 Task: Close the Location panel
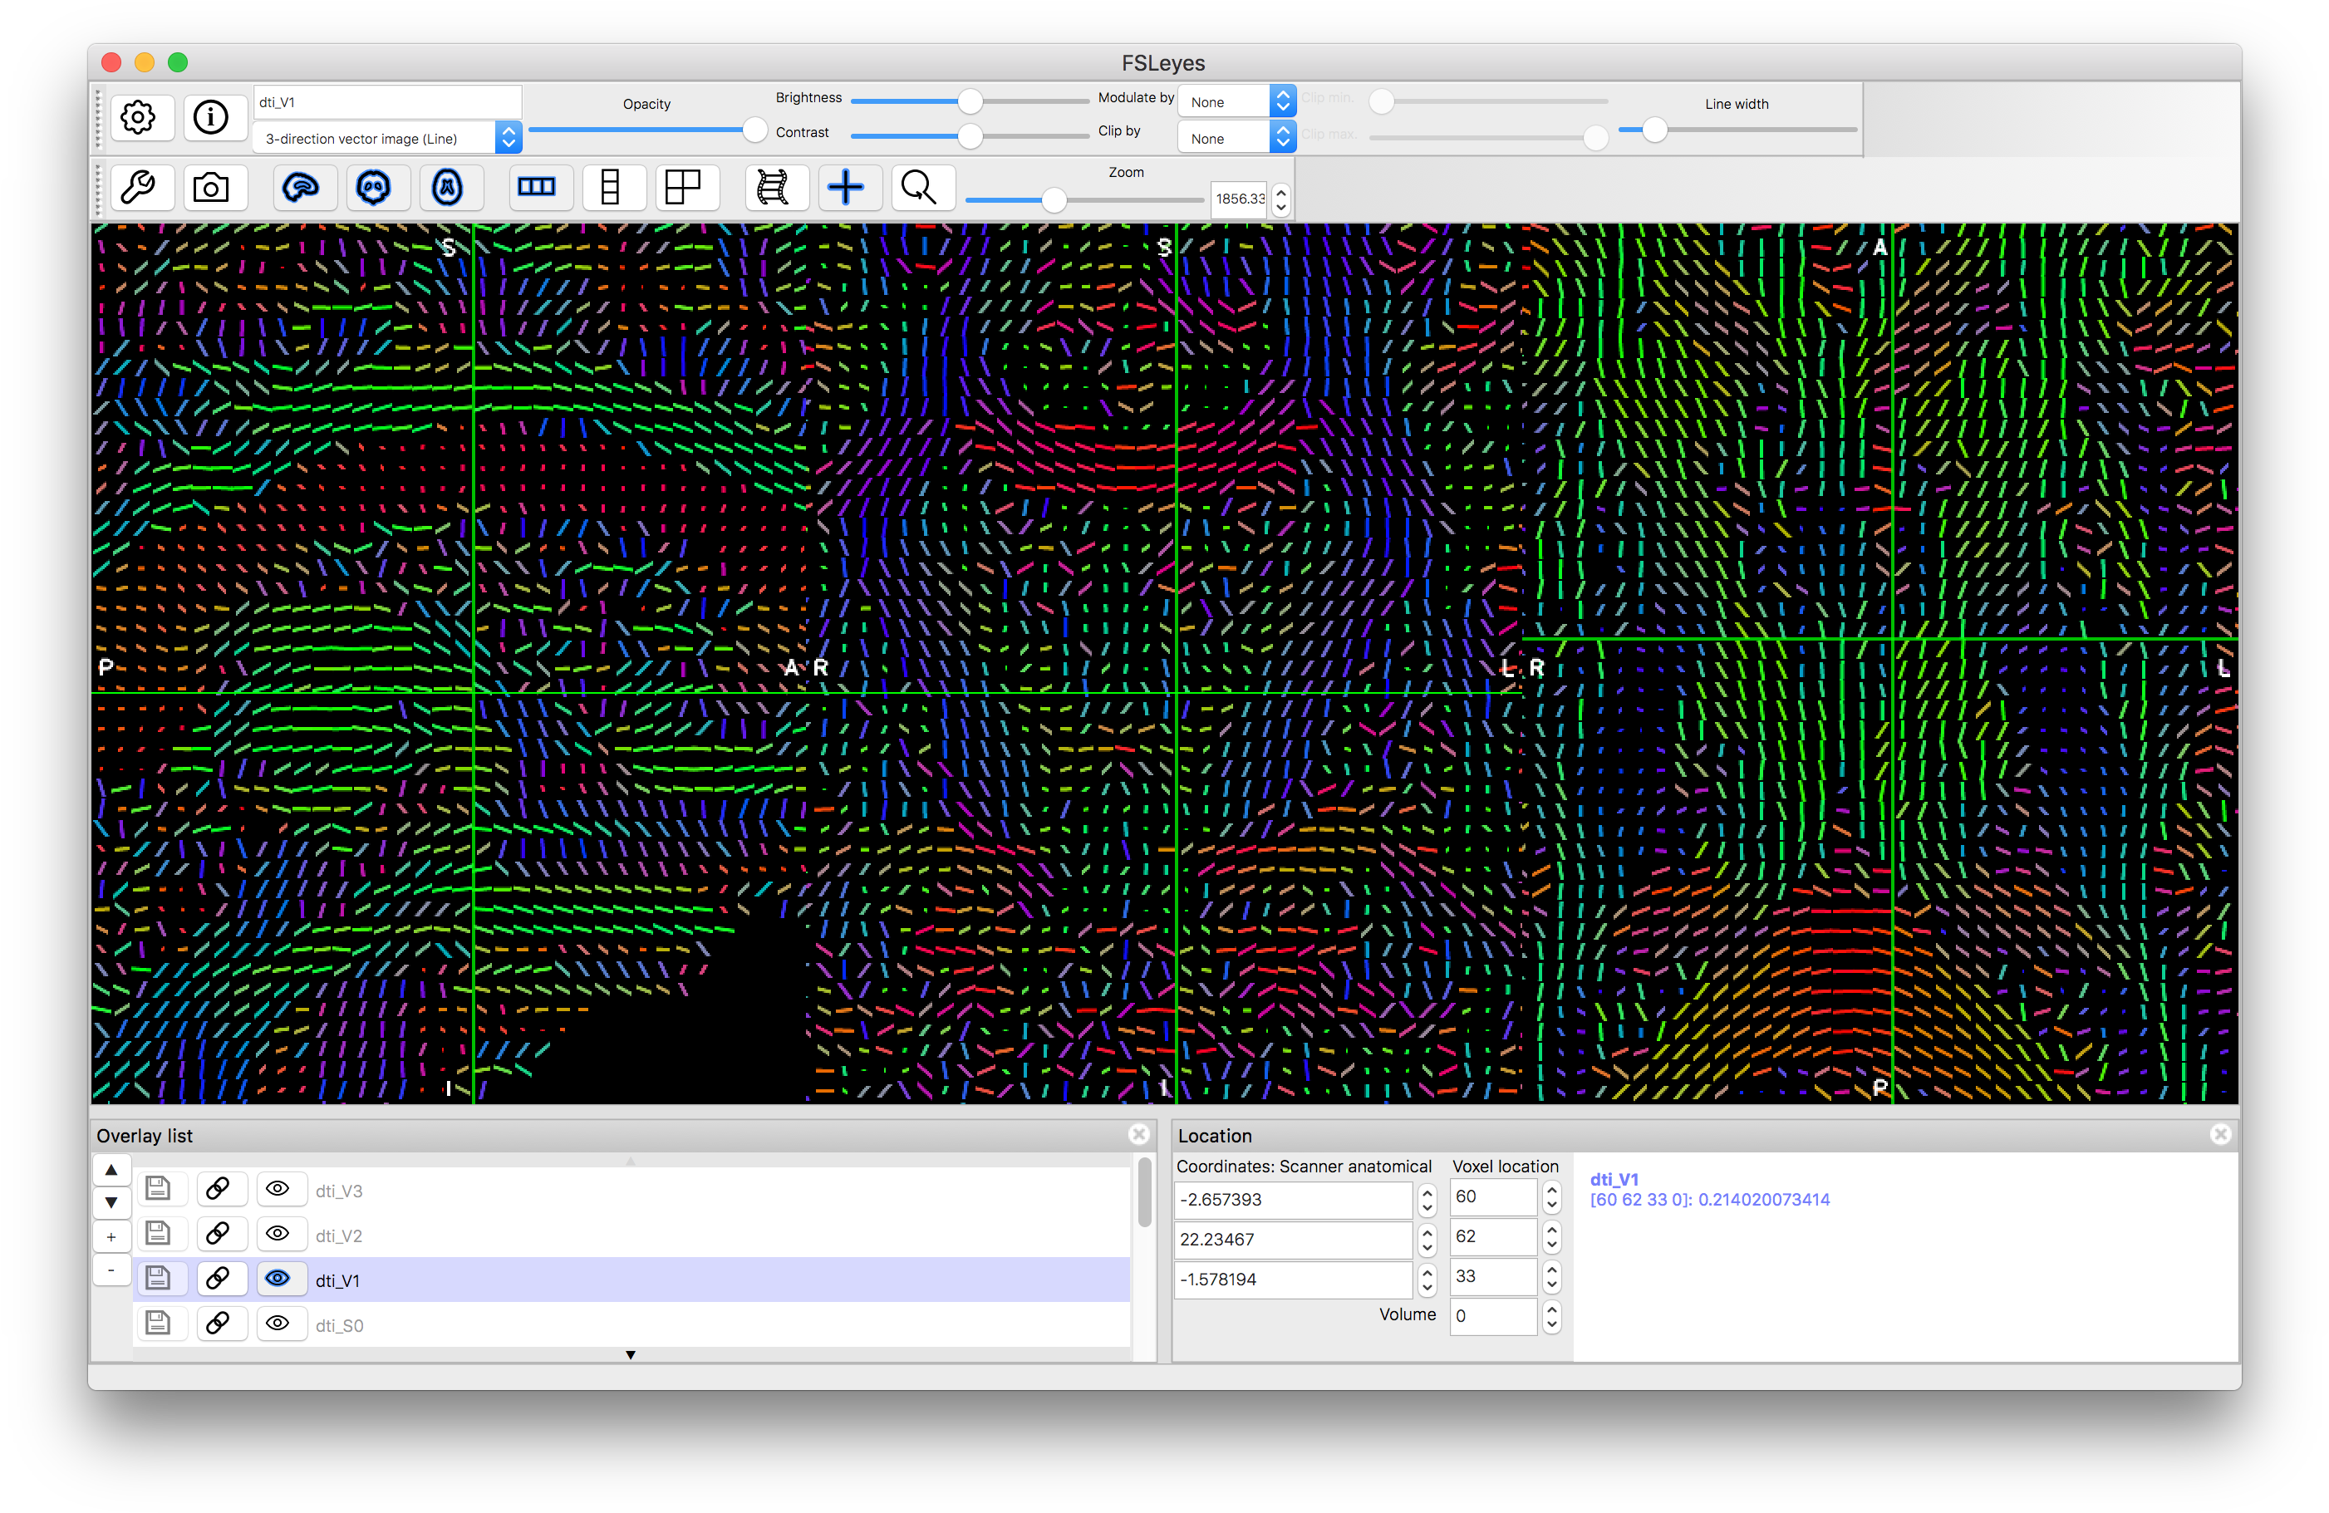(2219, 1134)
